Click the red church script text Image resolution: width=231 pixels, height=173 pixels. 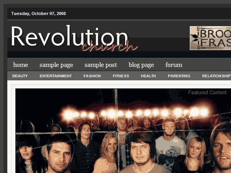coord(110,46)
